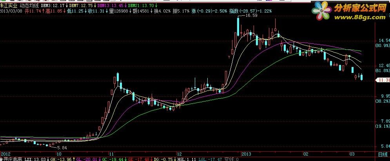The height and width of the screenshot is (161, 390).
Task: Click the purple DEM13:13.45 value
Action: coord(111,5)
